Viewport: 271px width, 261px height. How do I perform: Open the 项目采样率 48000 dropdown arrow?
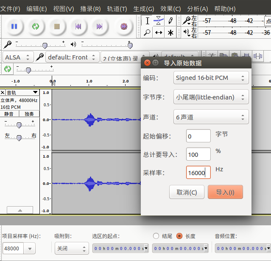(x=30, y=249)
